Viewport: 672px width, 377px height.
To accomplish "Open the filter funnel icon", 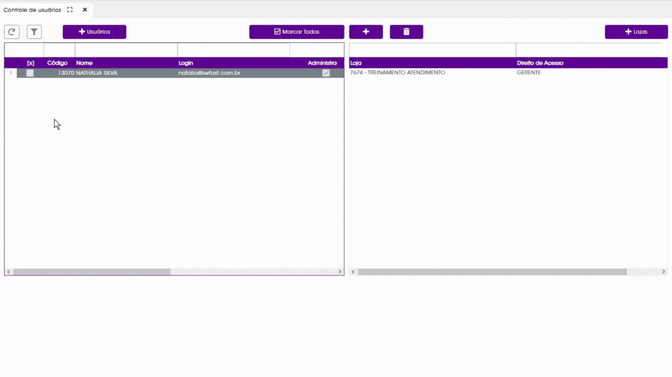I will click(34, 32).
